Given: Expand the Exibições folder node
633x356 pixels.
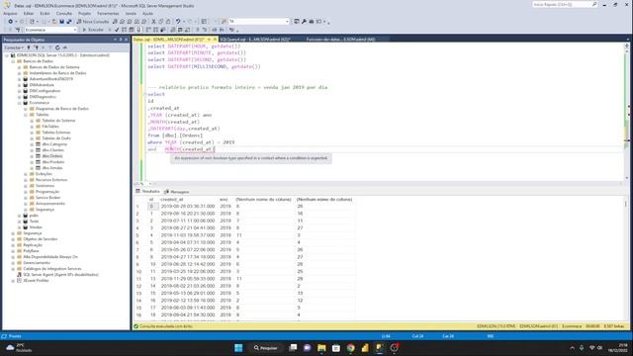Looking at the screenshot, I should pos(26,174).
